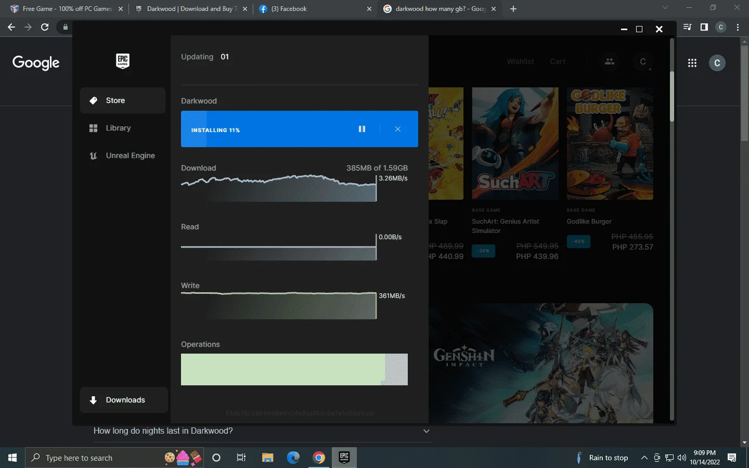The image size is (749, 468).
Task: Open the friends icon in Epic launcher
Action: tap(610, 61)
